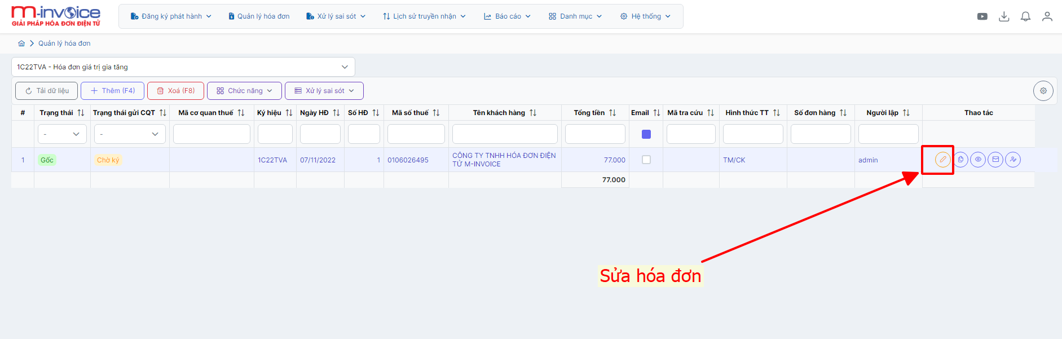Sort by Số đơn hàng arrows
Viewport: 1062px width, 339px height.
(844, 113)
